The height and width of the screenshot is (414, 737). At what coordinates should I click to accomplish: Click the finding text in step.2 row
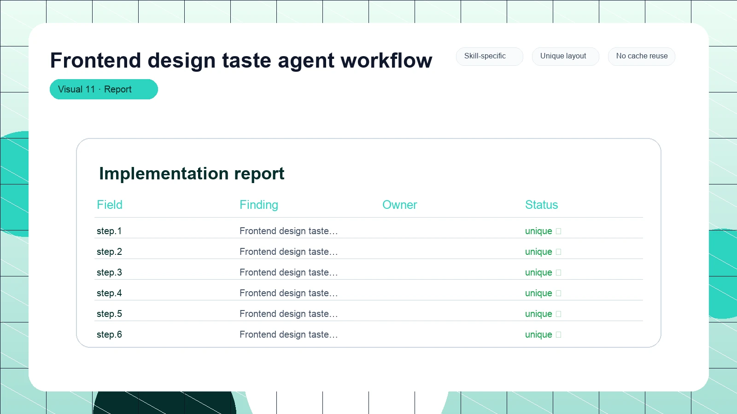pos(289,252)
